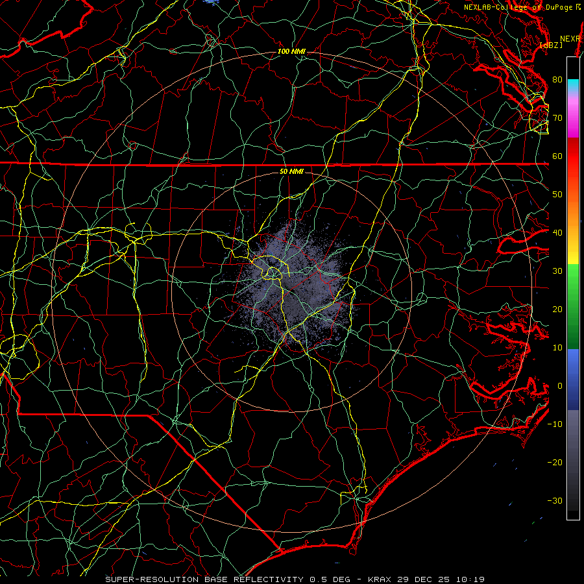This screenshot has height=584, width=584.
Task: Click the 100 NMI range ring label
Action: coord(291,51)
